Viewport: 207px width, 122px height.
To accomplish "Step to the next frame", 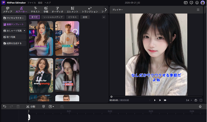I will coord(160,100).
